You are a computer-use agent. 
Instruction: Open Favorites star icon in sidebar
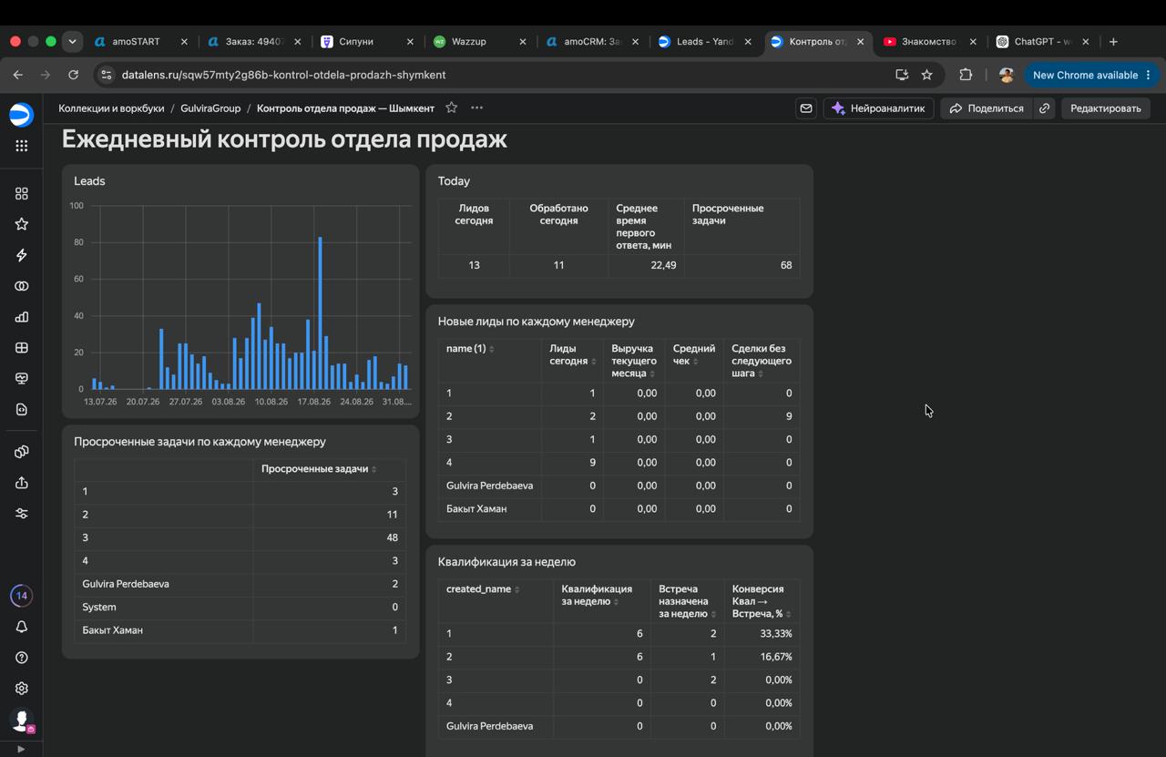click(21, 224)
